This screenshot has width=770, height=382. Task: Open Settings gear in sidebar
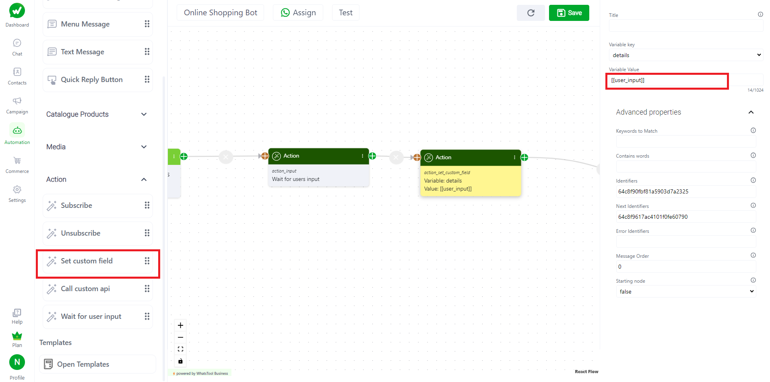pyautogui.click(x=17, y=189)
